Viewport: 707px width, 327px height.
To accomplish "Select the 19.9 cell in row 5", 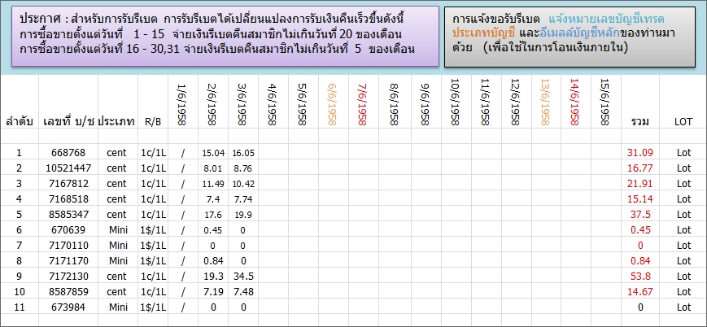I will tap(243, 214).
